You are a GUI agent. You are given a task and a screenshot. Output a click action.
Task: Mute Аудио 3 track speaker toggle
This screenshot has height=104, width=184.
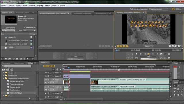(x=46, y=97)
